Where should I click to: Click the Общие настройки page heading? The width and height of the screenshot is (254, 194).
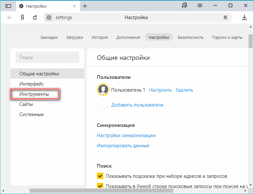point(123,58)
